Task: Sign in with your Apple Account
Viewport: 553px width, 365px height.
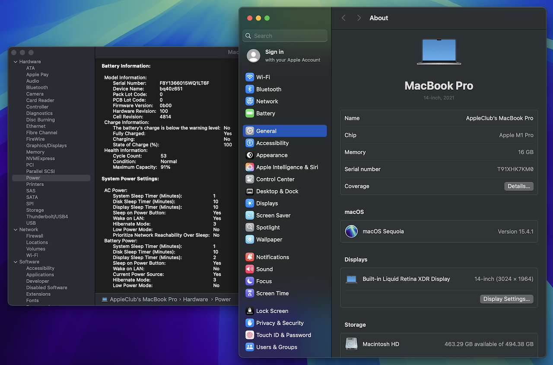Action: [285, 55]
